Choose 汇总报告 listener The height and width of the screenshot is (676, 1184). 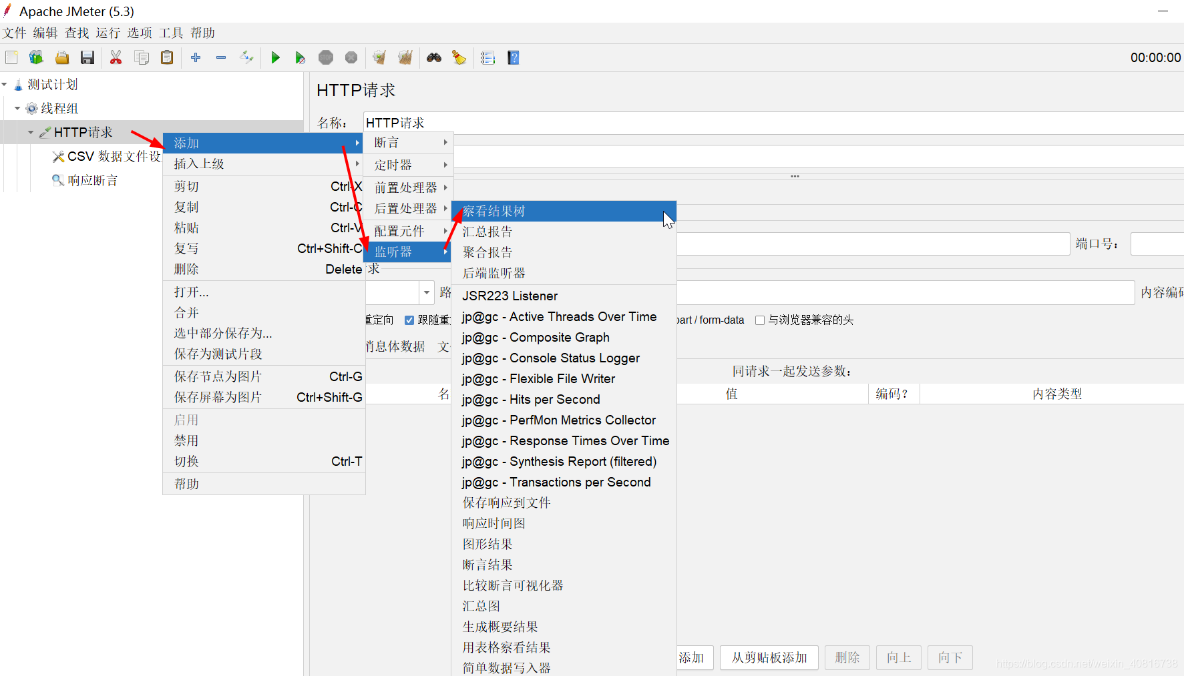point(564,232)
